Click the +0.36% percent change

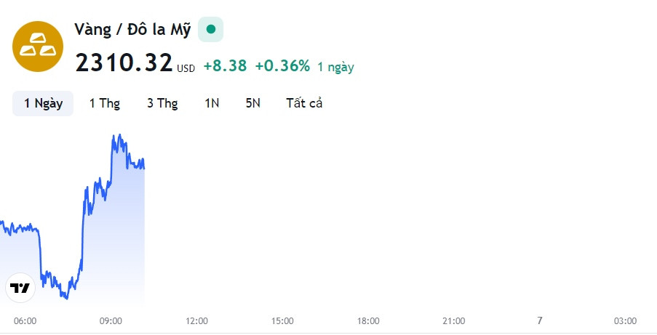(x=282, y=65)
